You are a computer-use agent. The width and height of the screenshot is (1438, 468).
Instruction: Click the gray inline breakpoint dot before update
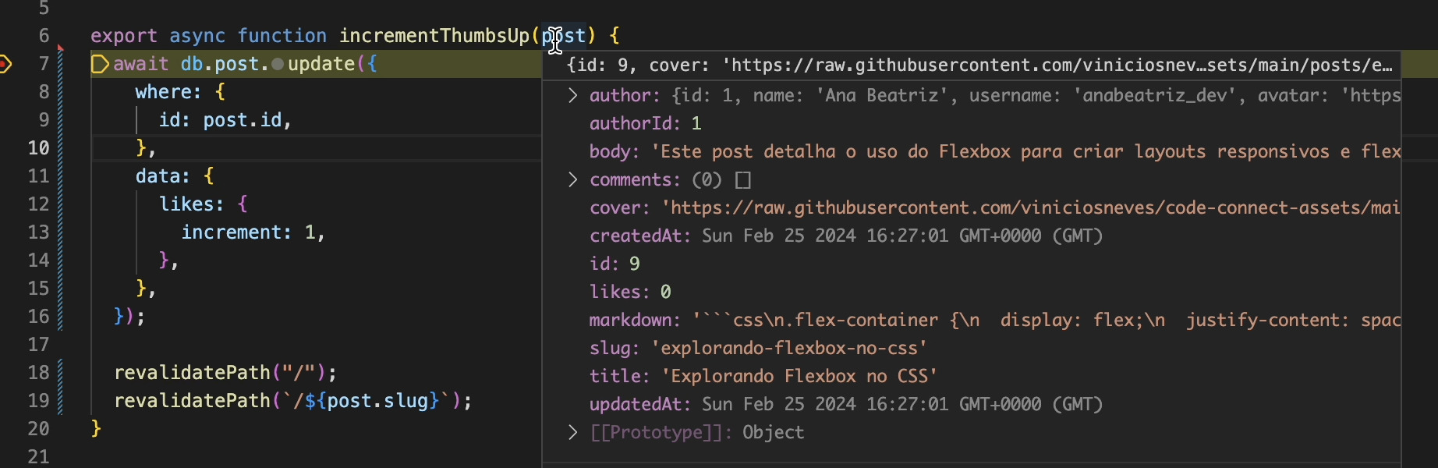(278, 64)
